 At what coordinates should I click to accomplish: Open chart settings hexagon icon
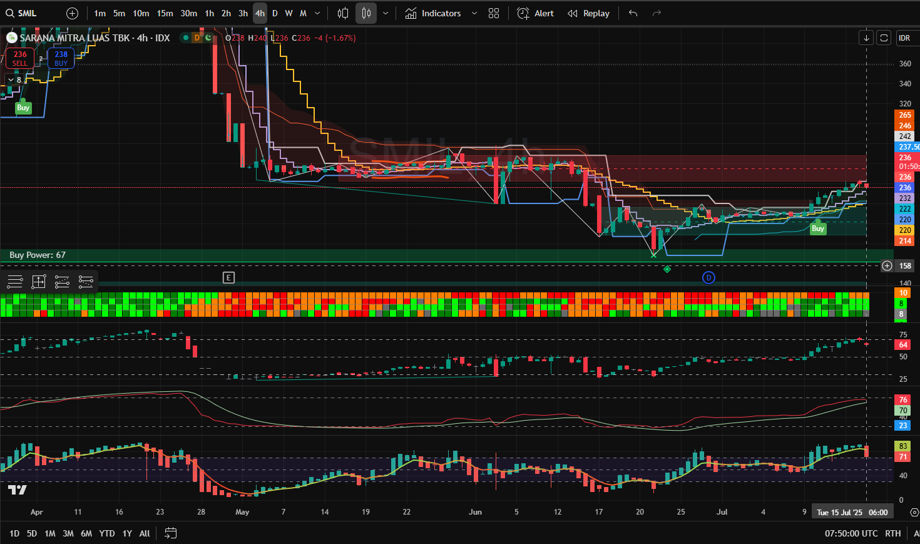point(914,512)
